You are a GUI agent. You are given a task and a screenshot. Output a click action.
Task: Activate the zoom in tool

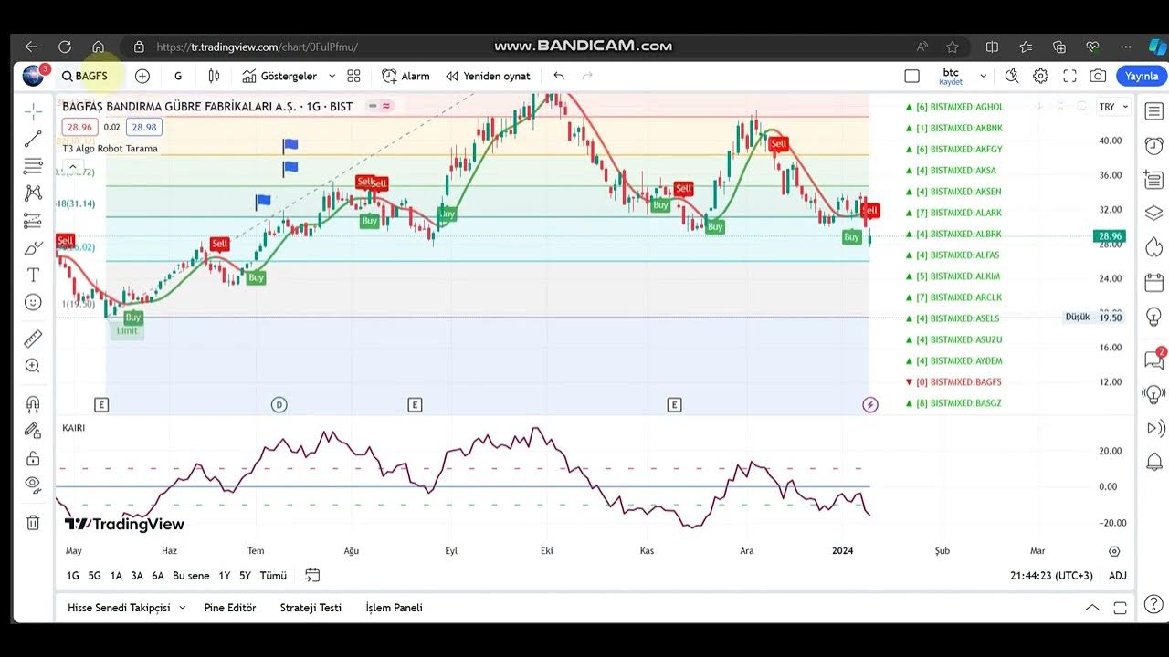point(33,366)
